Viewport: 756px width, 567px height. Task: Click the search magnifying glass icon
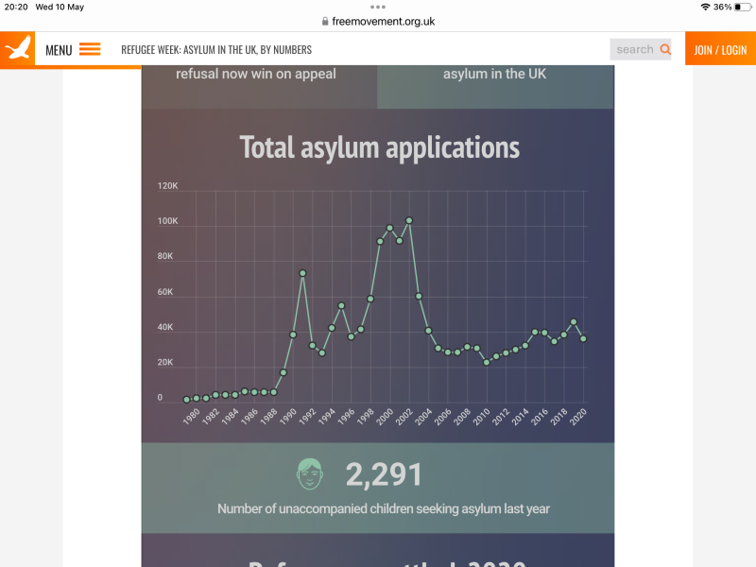point(665,49)
